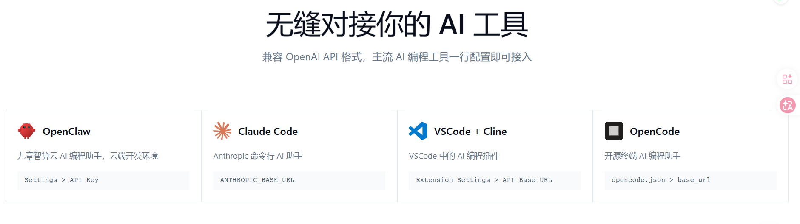Open the OpenCode card title

pos(655,132)
